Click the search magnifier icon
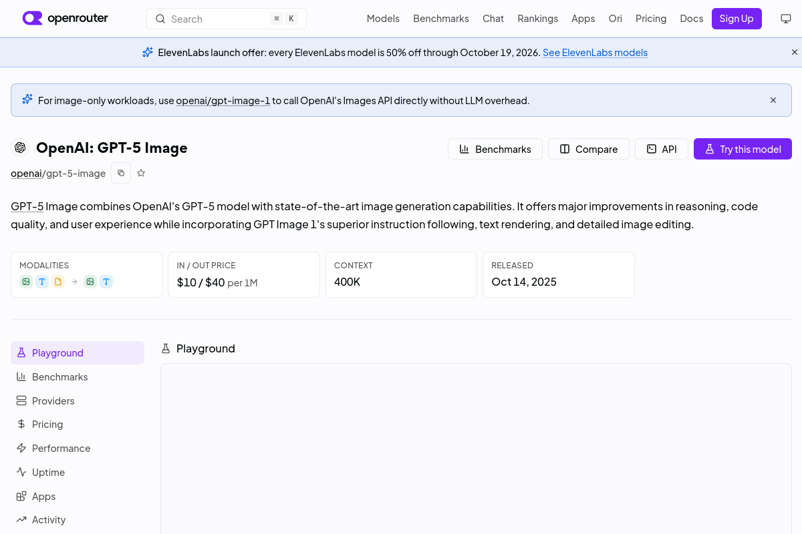Image resolution: width=802 pixels, height=534 pixels. click(x=160, y=19)
